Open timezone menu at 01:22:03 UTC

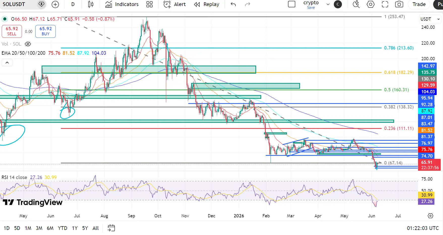pos(423,228)
